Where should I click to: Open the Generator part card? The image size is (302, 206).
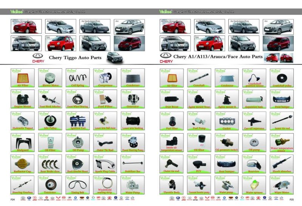click(x=133, y=99)
